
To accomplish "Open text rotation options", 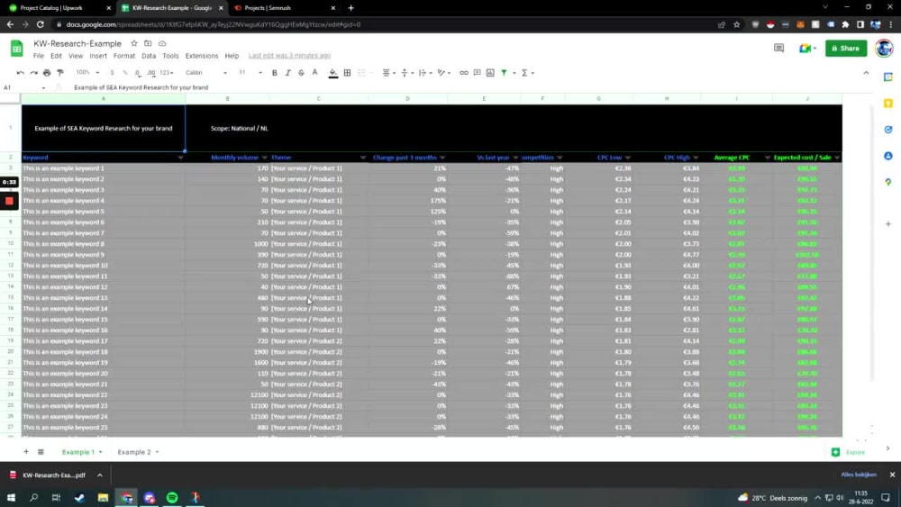I will [443, 73].
